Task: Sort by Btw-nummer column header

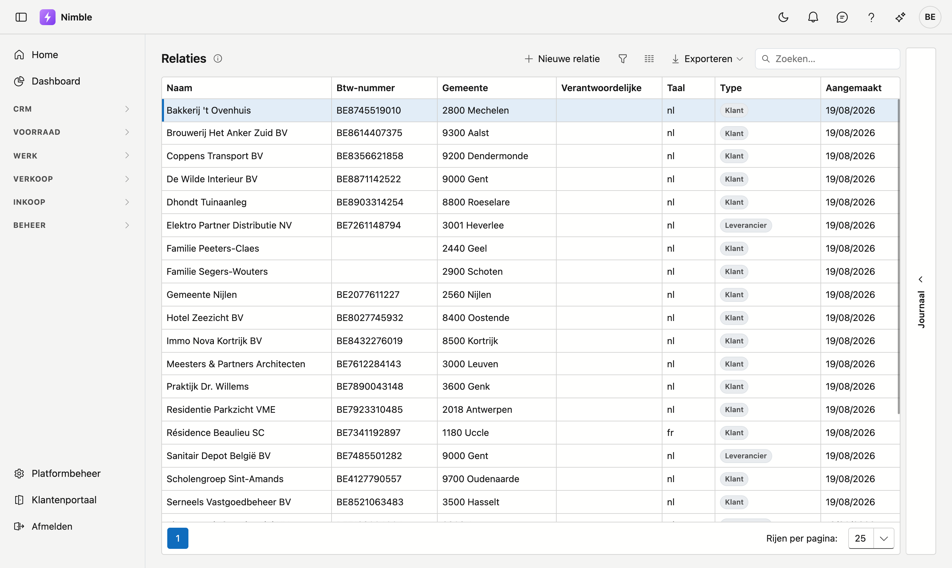Action: point(384,88)
